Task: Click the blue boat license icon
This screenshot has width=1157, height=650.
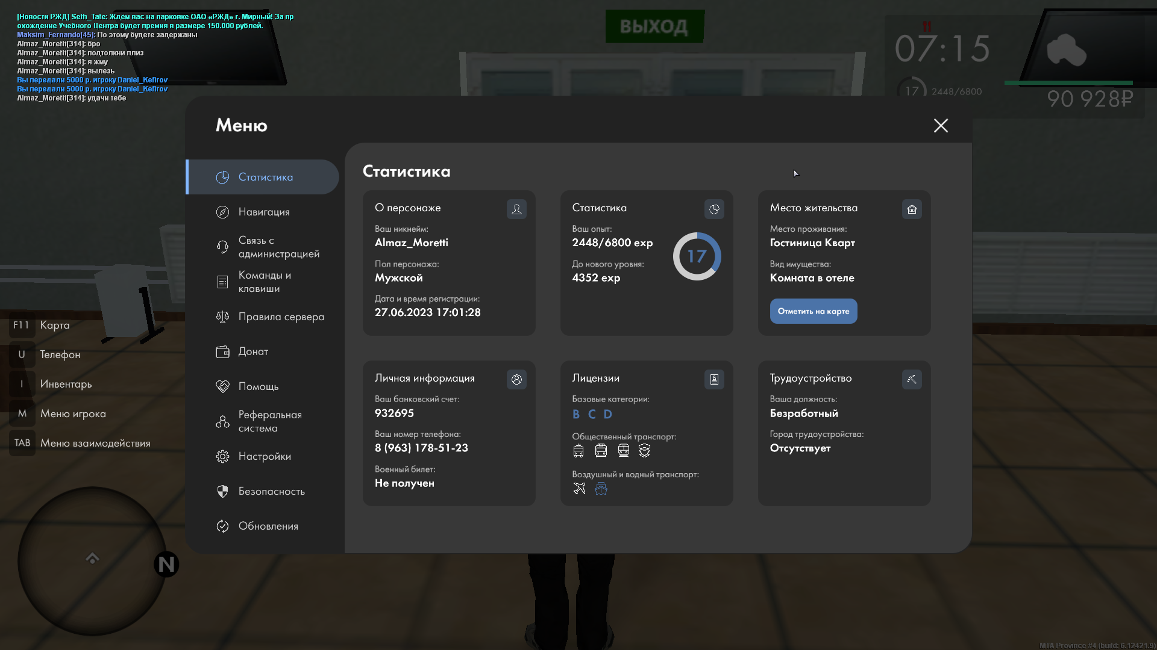Action: pyautogui.click(x=601, y=488)
